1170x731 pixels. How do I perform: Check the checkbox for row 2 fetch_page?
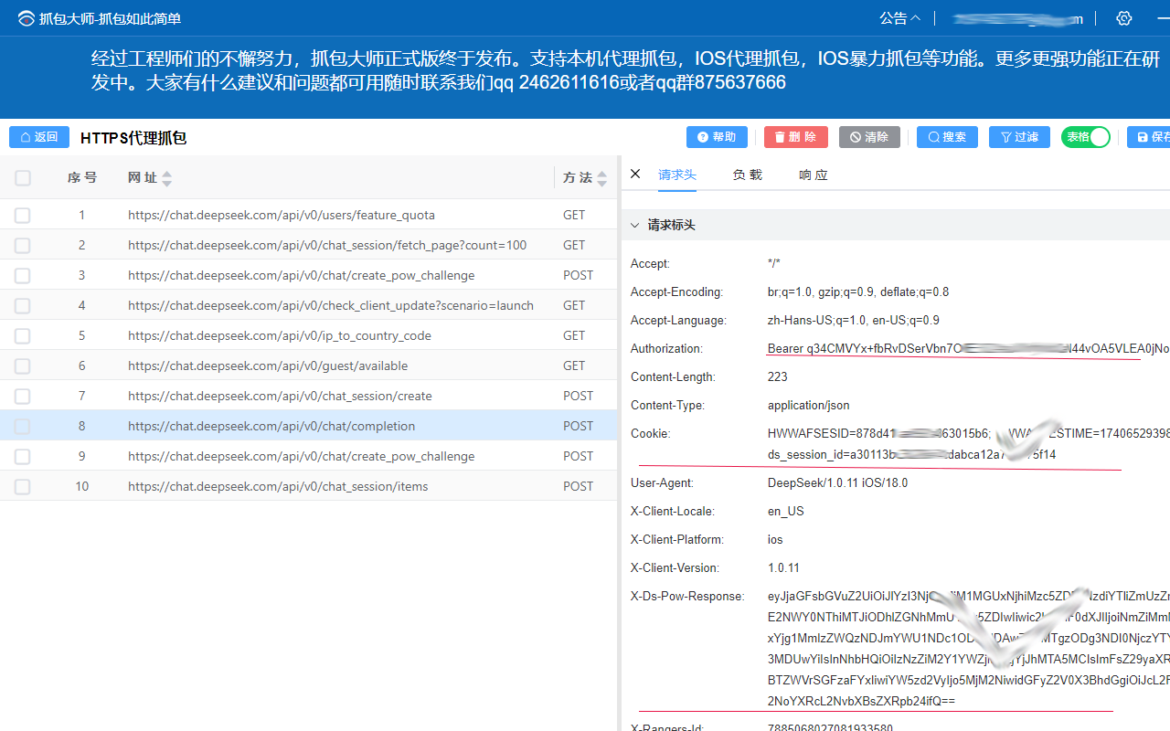(x=23, y=246)
